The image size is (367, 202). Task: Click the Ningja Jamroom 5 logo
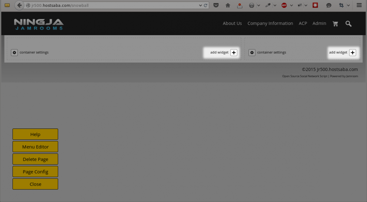pyautogui.click(x=39, y=24)
